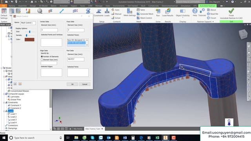The width and height of the screenshot is (251, 141).
Task: Open Mesh Settings
Action: [x=129, y=13]
